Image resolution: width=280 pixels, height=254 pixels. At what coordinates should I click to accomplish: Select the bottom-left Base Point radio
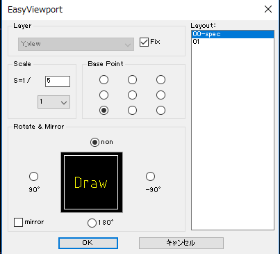tap(104, 111)
